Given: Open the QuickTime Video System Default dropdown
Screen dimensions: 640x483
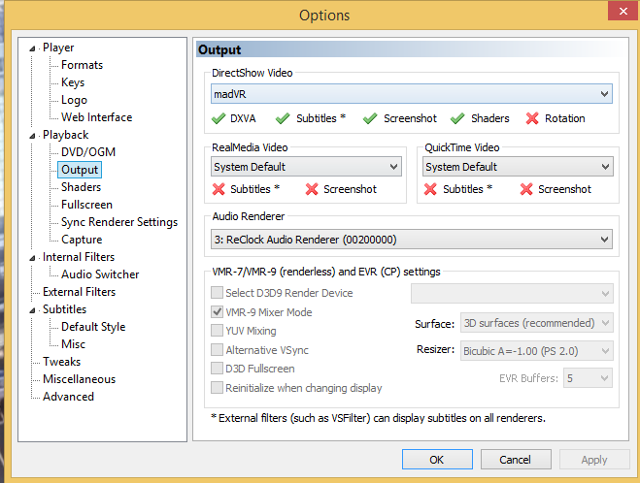Looking at the screenshot, I should tap(518, 167).
